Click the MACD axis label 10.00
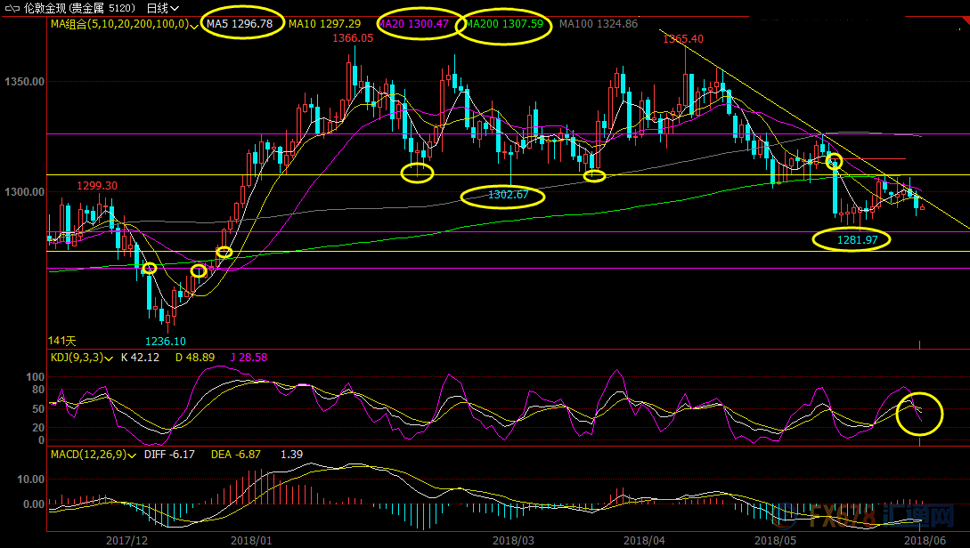The width and height of the screenshot is (970, 548). pyautogui.click(x=31, y=479)
